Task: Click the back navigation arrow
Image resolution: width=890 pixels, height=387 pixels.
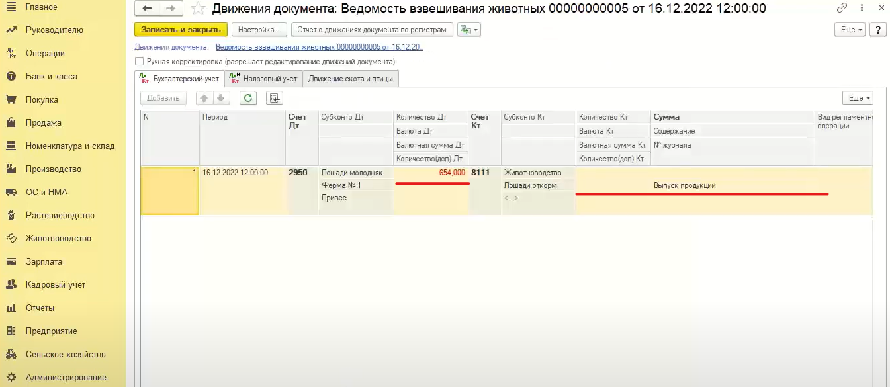Action: 146,9
